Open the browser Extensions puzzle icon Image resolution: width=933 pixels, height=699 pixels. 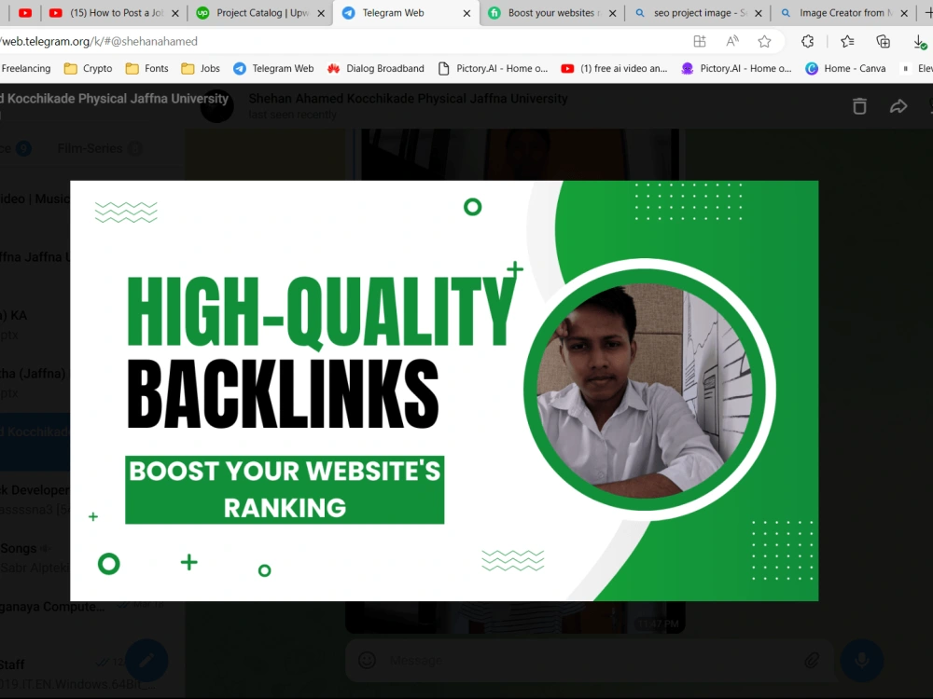click(807, 41)
